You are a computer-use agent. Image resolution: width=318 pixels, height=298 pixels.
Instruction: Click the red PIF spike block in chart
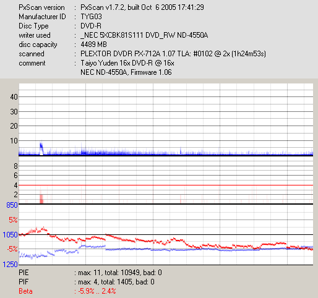[41, 199]
